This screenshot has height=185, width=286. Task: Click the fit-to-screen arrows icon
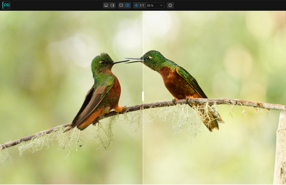click(x=136, y=5)
